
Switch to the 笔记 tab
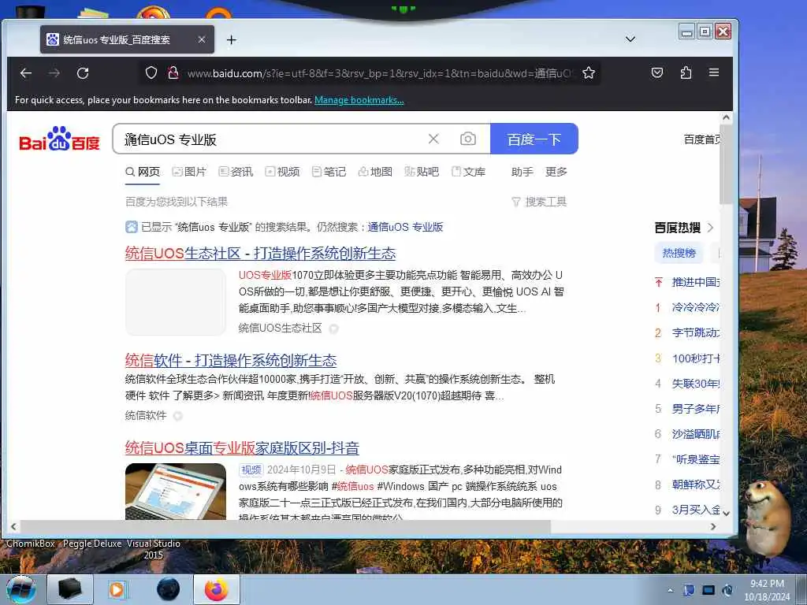[329, 172]
